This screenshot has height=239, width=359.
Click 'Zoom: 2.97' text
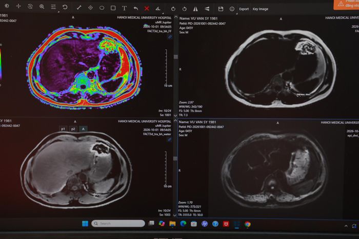pyautogui.click(x=186, y=102)
